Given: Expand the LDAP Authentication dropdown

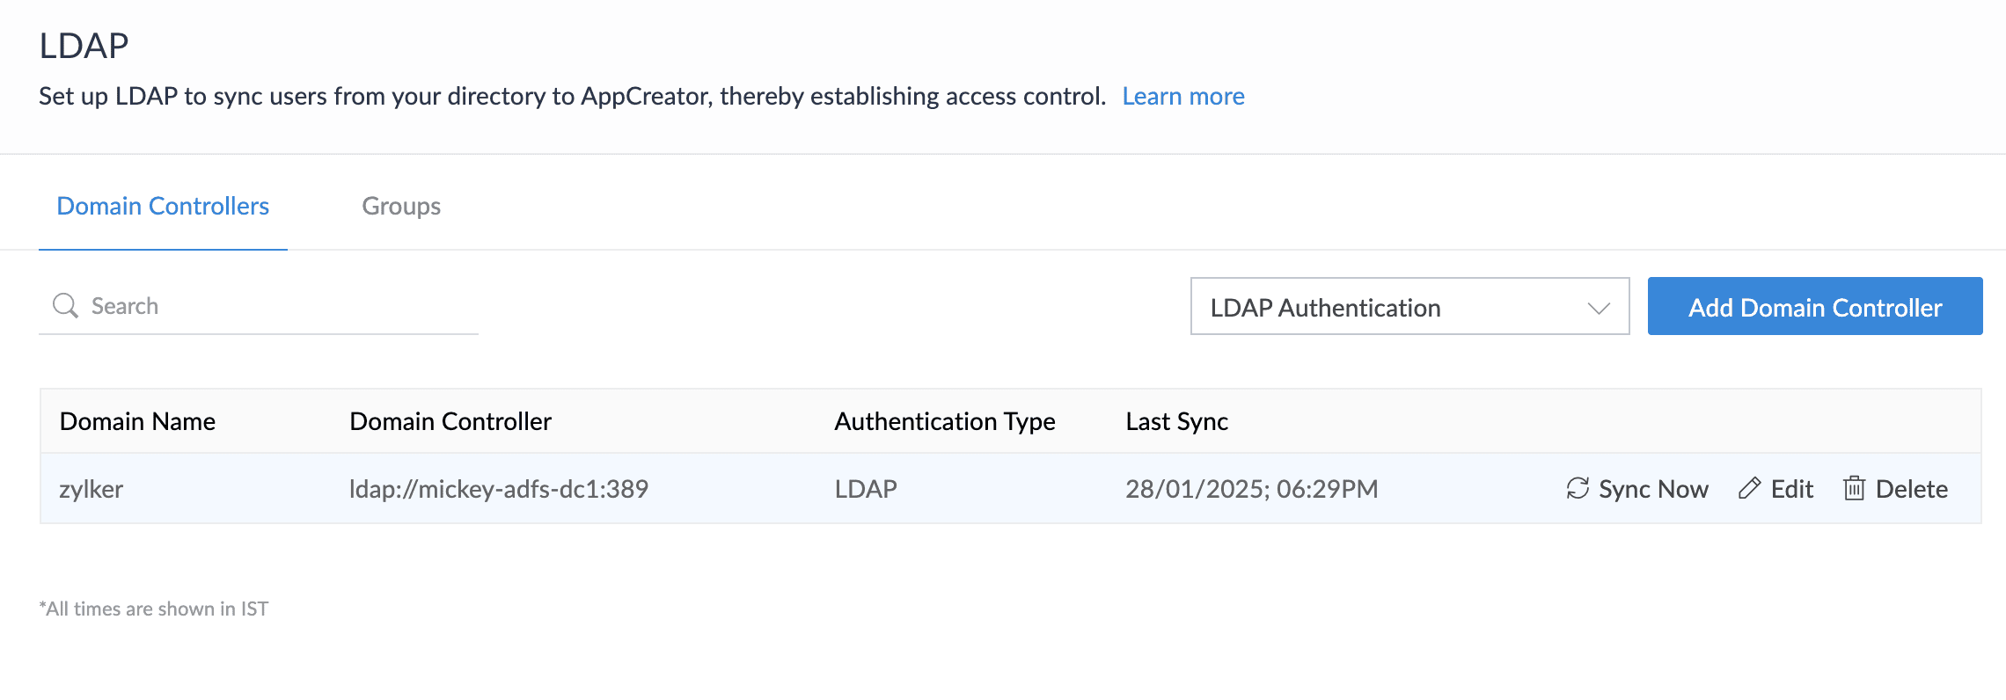Looking at the screenshot, I should pyautogui.click(x=1408, y=307).
